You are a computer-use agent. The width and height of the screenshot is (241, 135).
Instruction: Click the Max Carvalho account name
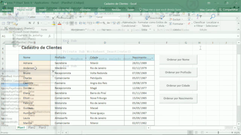click(x=207, y=10)
